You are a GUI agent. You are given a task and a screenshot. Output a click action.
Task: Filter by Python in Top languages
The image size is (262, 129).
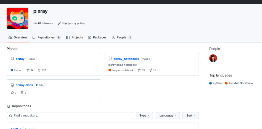pyautogui.click(x=216, y=83)
